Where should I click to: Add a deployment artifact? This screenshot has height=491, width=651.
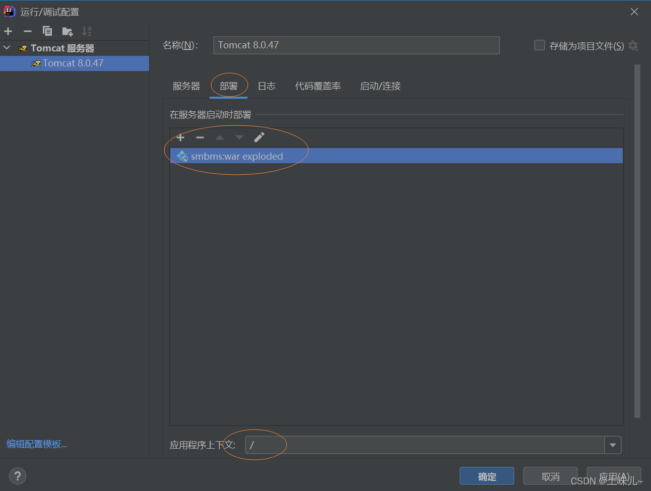180,137
